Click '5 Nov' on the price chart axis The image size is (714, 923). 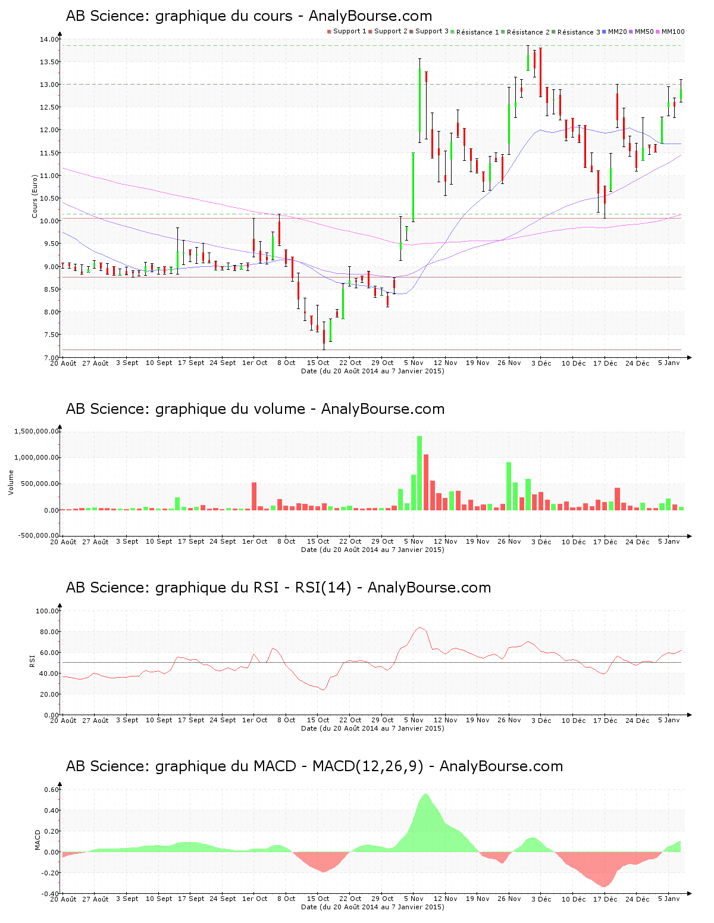point(414,363)
